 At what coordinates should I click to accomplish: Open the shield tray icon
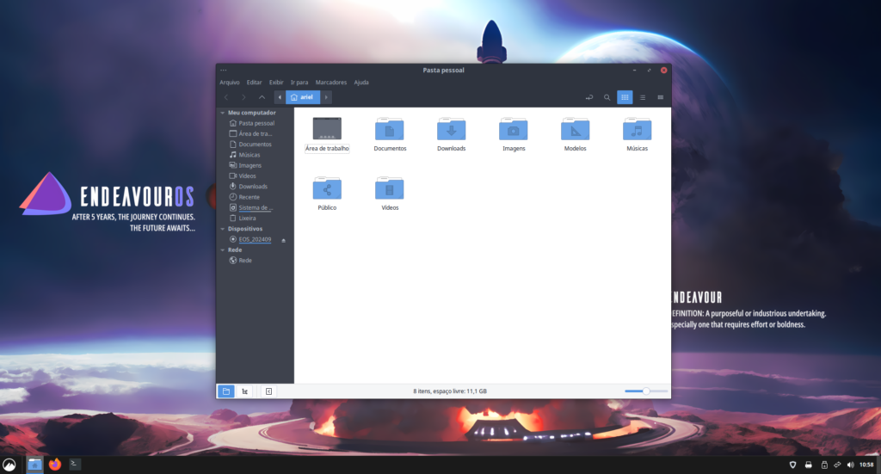[792, 465]
